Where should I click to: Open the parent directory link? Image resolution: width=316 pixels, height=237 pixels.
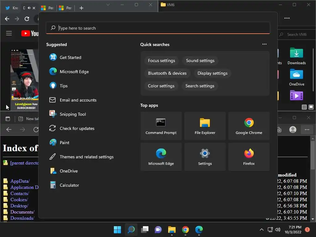24,163
